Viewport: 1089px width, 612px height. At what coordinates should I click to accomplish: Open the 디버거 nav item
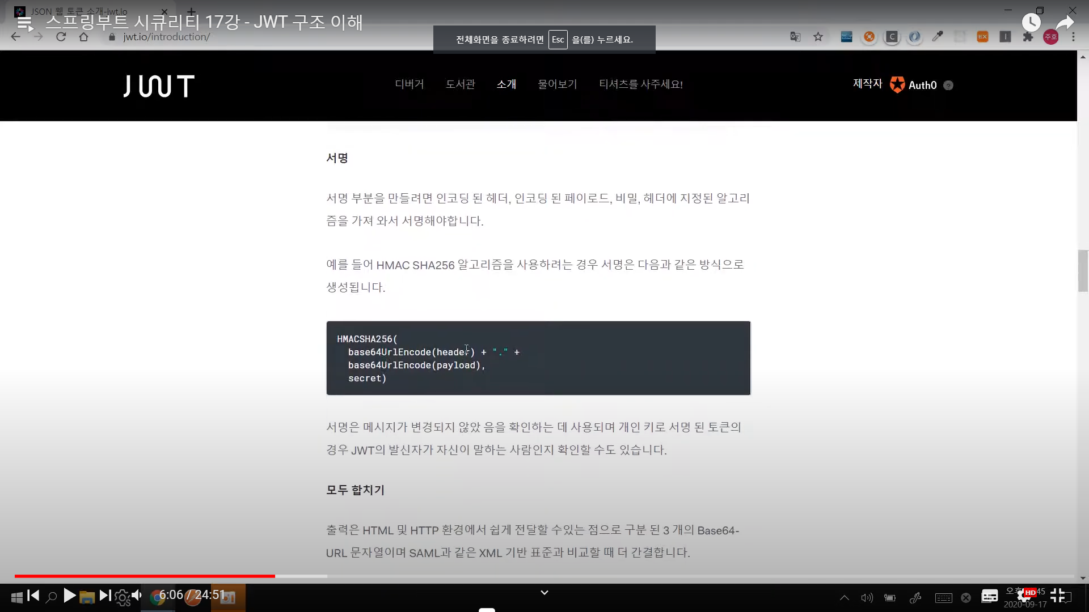pos(410,84)
